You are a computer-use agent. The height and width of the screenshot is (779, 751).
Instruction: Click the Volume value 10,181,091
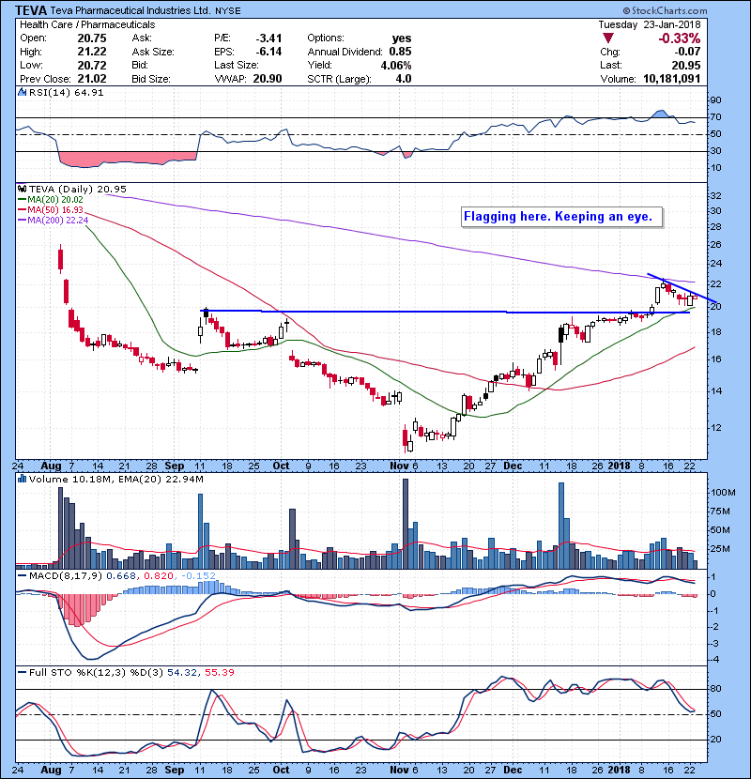tap(671, 79)
